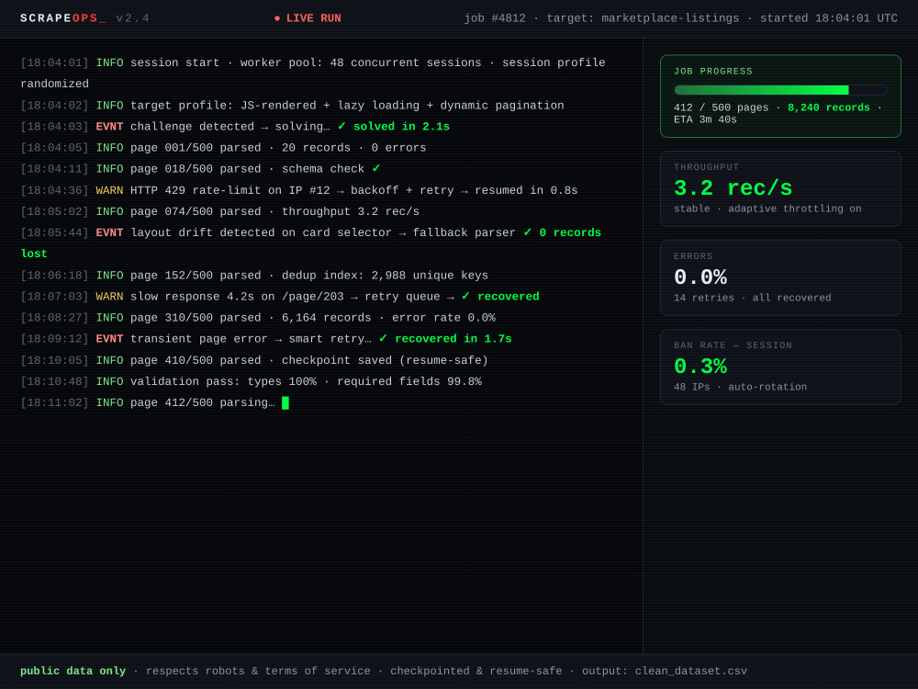This screenshot has height=689, width=918.
Task: Click the 3.2 rec/s throughput value
Action: tap(733, 188)
